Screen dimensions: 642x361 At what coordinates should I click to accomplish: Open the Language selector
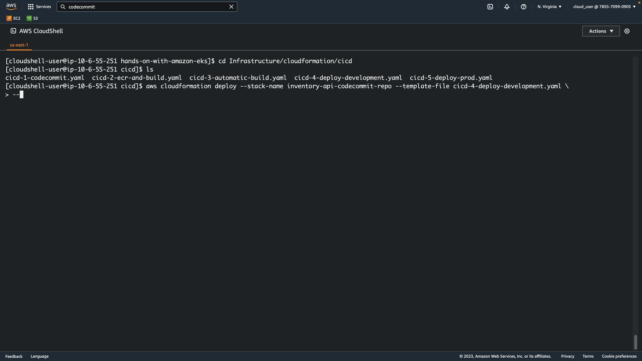[x=39, y=356]
